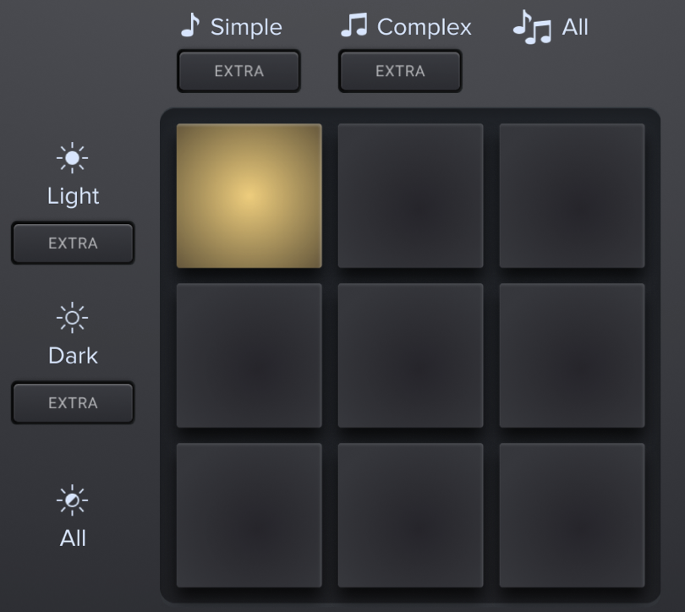Select the Light All-notes grid pad
The width and height of the screenshot is (685, 612).
(573, 195)
